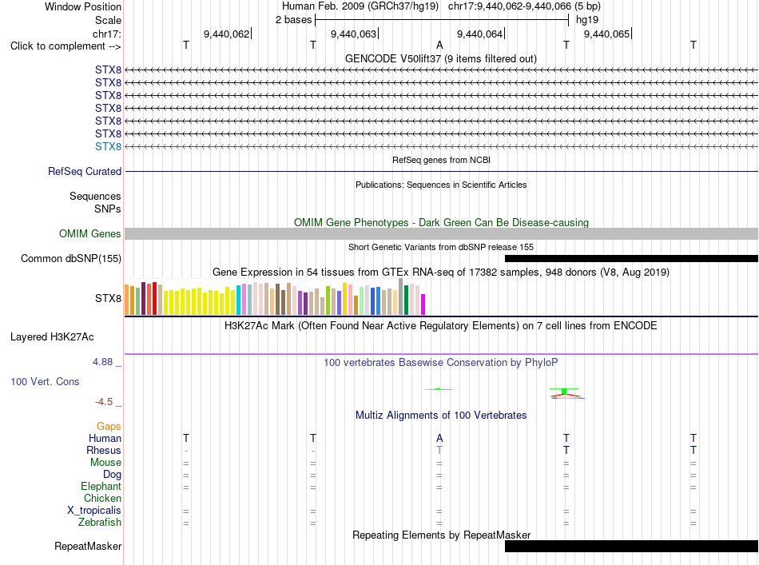This screenshot has width=759, height=565.
Task: Open the PhyloP Basewise Conservation title
Action: click(x=440, y=362)
